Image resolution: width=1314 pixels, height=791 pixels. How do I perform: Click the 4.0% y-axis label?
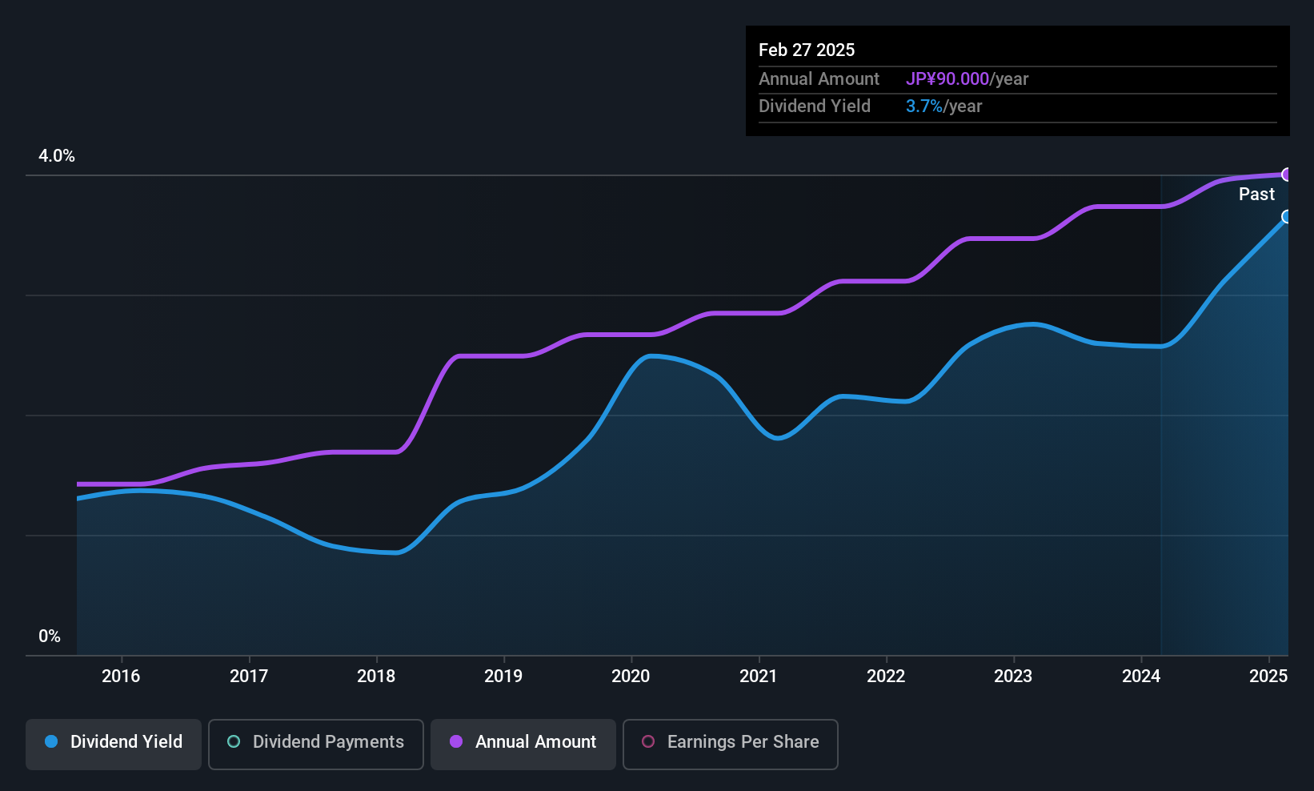[57, 156]
